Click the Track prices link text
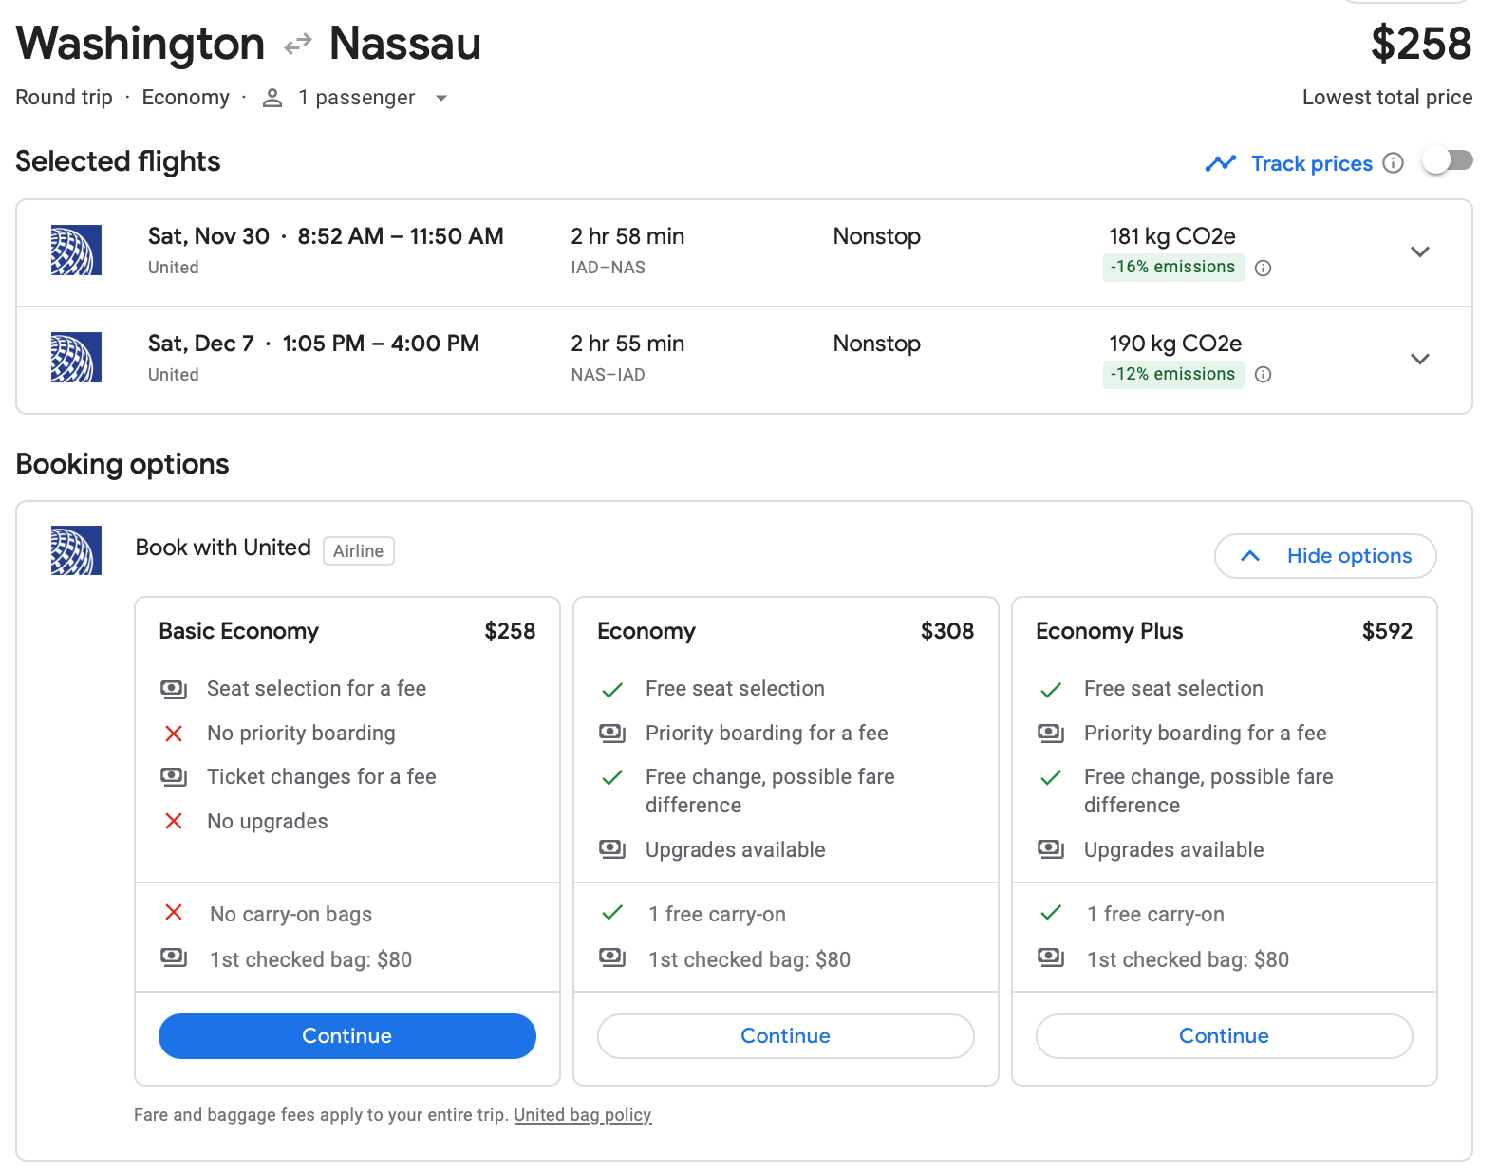This screenshot has height=1171, width=1498. coord(1311,163)
